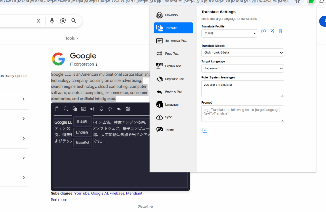Click the translate icon in popup toolbar

(x=75, y=109)
